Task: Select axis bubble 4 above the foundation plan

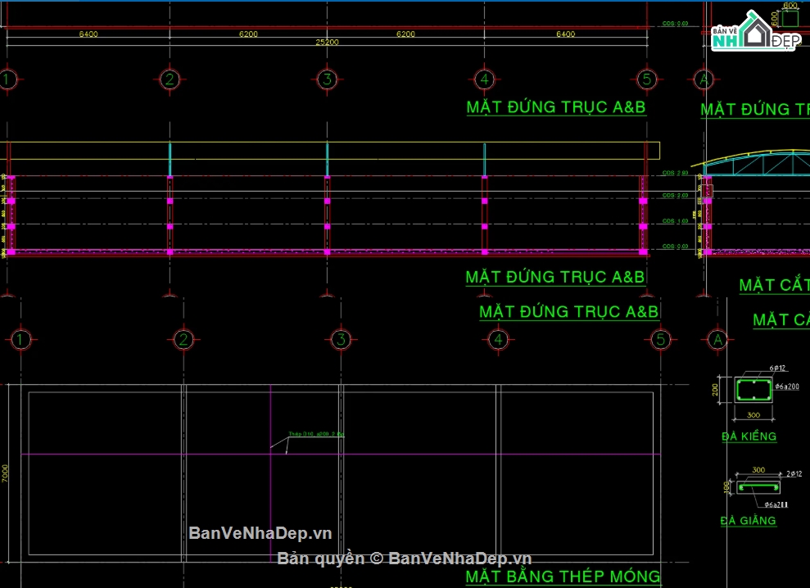Action: click(x=498, y=339)
